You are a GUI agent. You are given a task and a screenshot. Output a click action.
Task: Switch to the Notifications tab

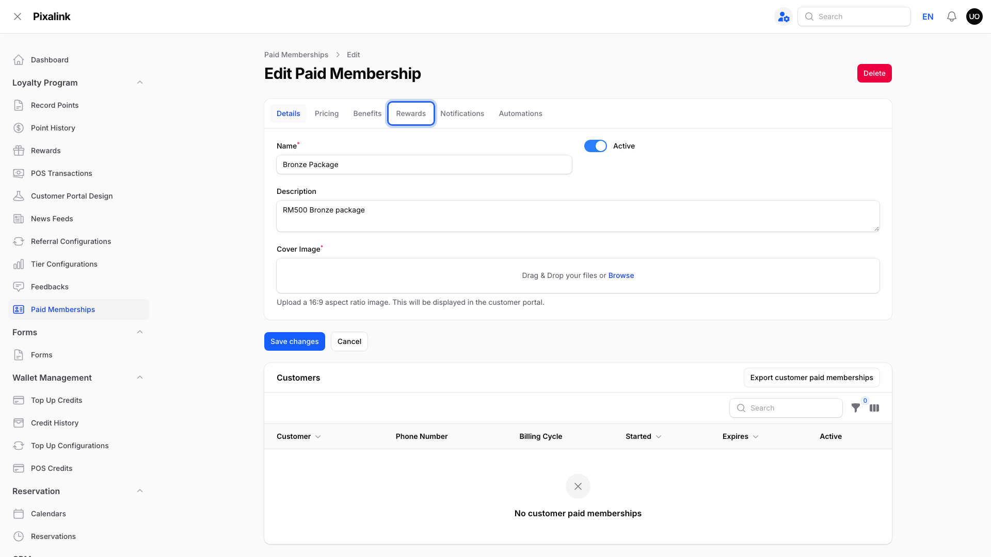[x=462, y=113]
